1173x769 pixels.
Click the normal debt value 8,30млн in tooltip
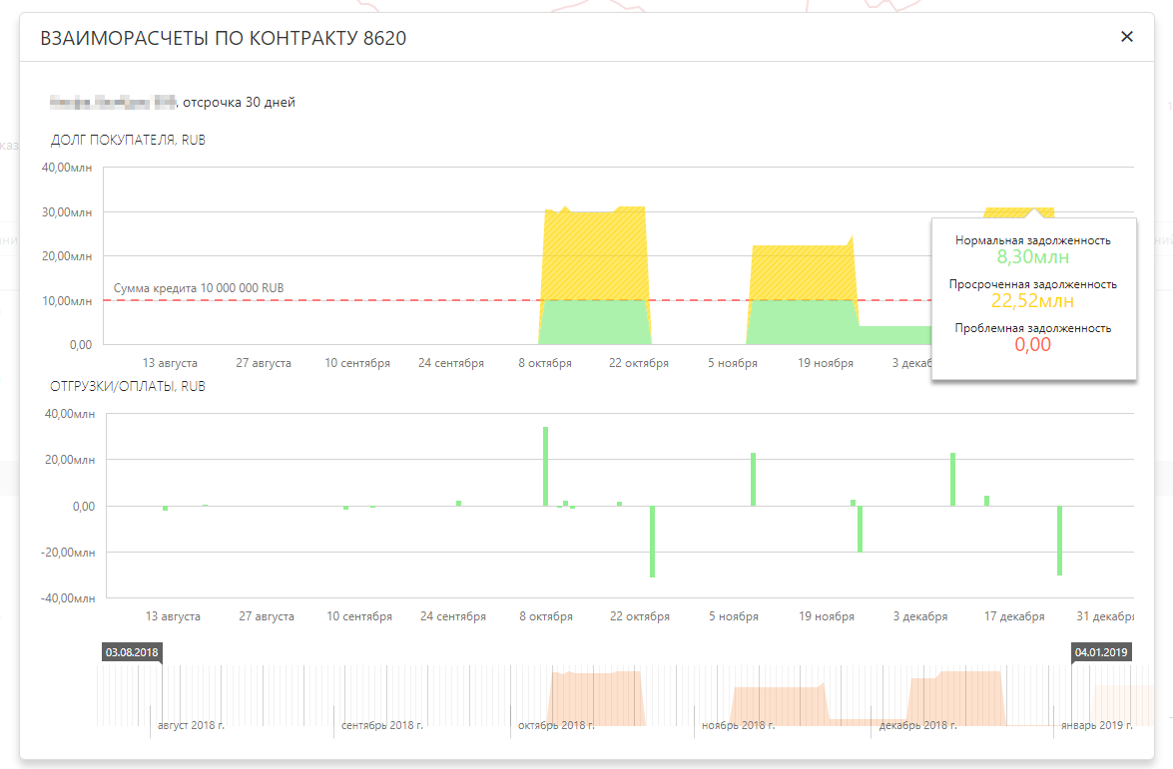(1032, 257)
